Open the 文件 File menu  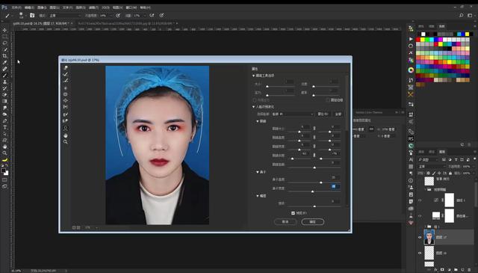pos(16,7)
